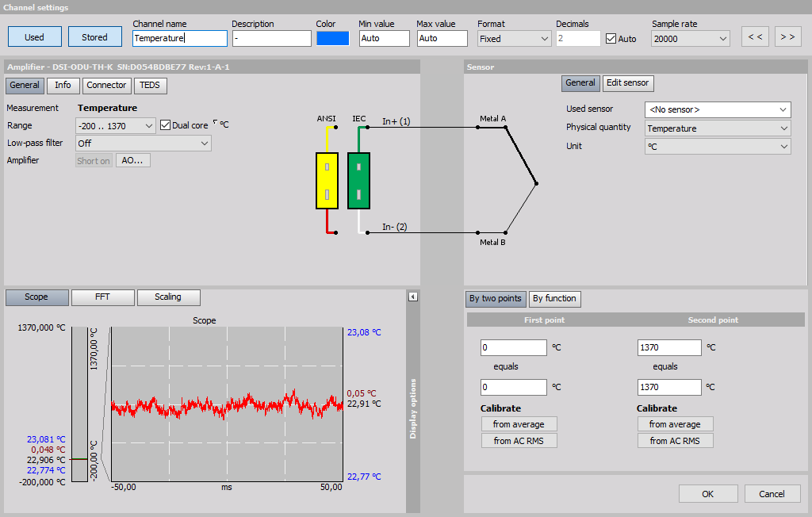
Task: Switch to the By function tab
Action: [x=554, y=299]
